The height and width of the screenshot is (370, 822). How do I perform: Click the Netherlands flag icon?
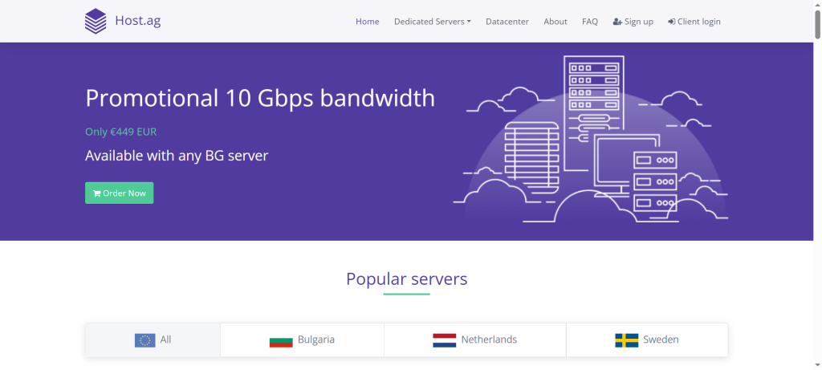click(445, 340)
